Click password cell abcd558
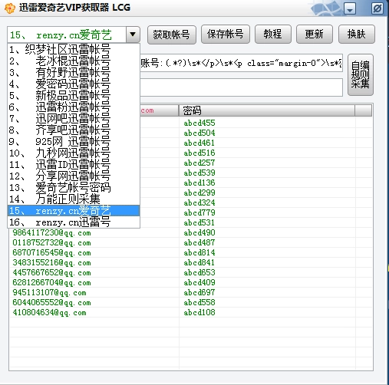Image resolution: width=389 pixels, height=385 pixels. tap(199, 302)
